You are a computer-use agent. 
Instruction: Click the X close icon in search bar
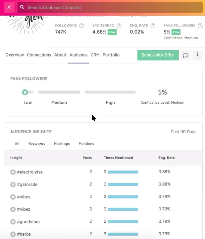[9, 7]
